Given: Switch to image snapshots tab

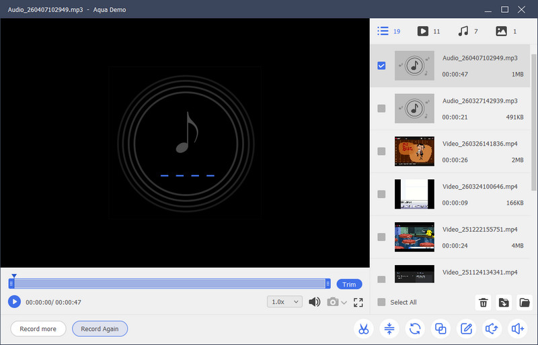Looking at the screenshot, I should (x=506, y=31).
